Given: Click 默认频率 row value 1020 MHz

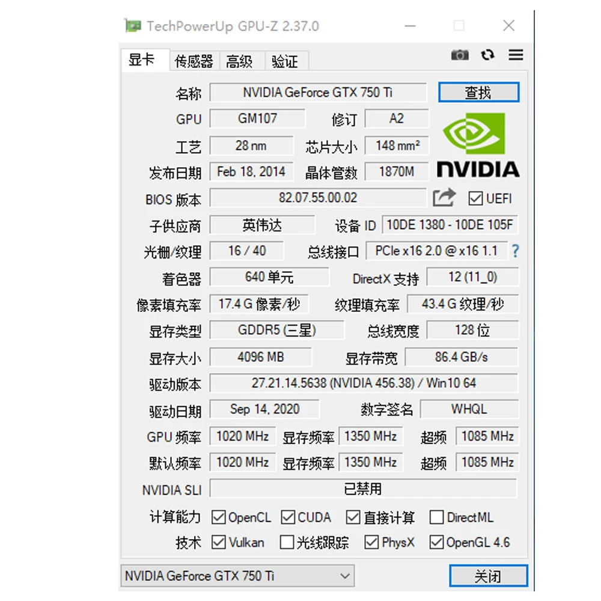Looking at the screenshot, I should (x=243, y=463).
